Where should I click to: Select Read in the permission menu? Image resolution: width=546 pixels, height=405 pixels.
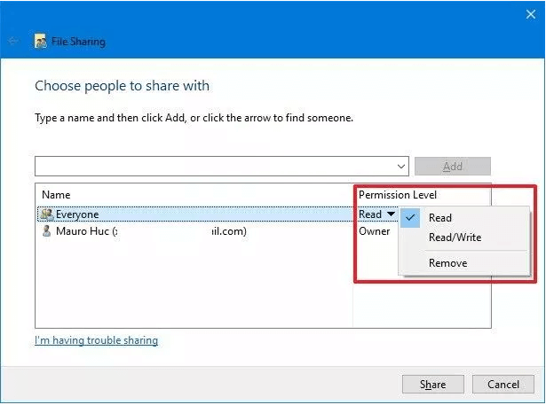click(x=440, y=218)
